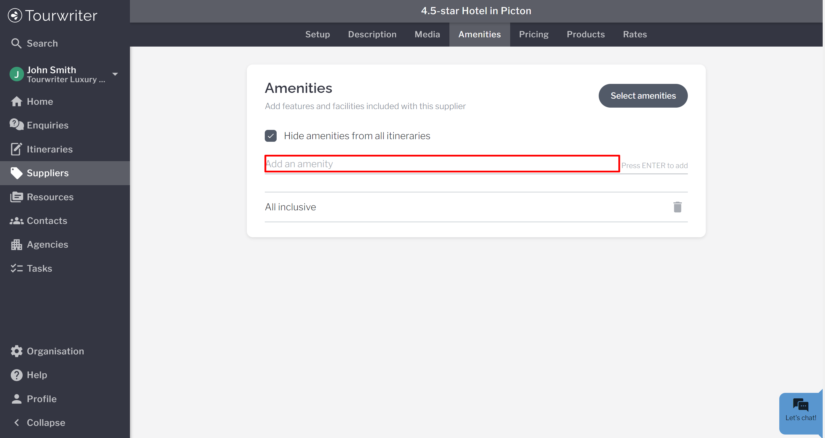Image resolution: width=825 pixels, height=438 pixels.
Task: Open the Rates tab
Action: click(x=634, y=34)
